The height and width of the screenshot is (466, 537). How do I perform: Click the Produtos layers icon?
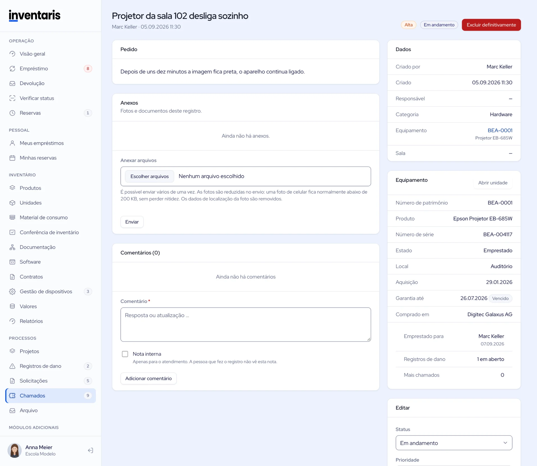click(x=12, y=188)
